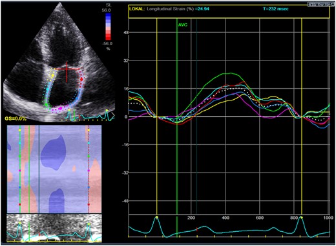Click the Longitudinal Strain value 24.94
Screen dimensions: 336x246
click(x=203, y=9)
